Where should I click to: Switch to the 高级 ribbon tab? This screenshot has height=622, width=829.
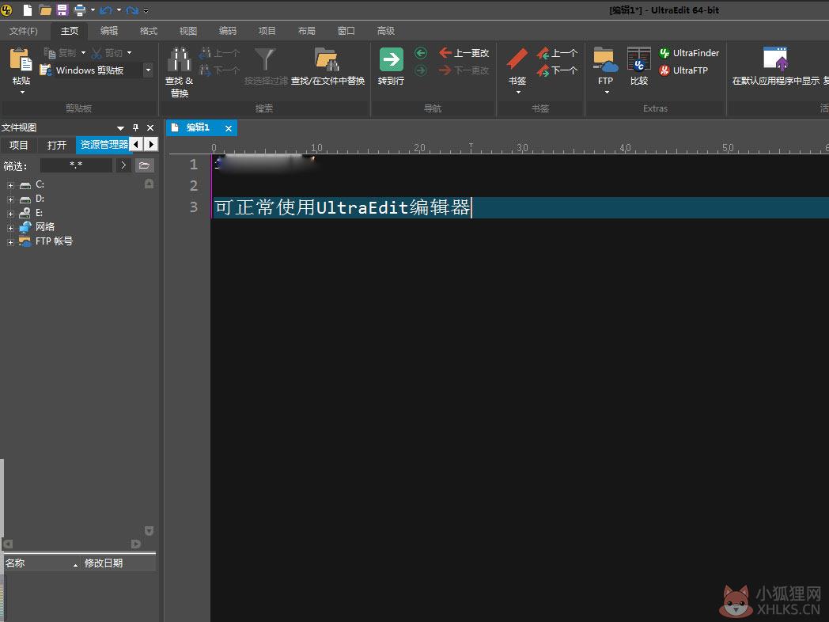click(x=386, y=31)
